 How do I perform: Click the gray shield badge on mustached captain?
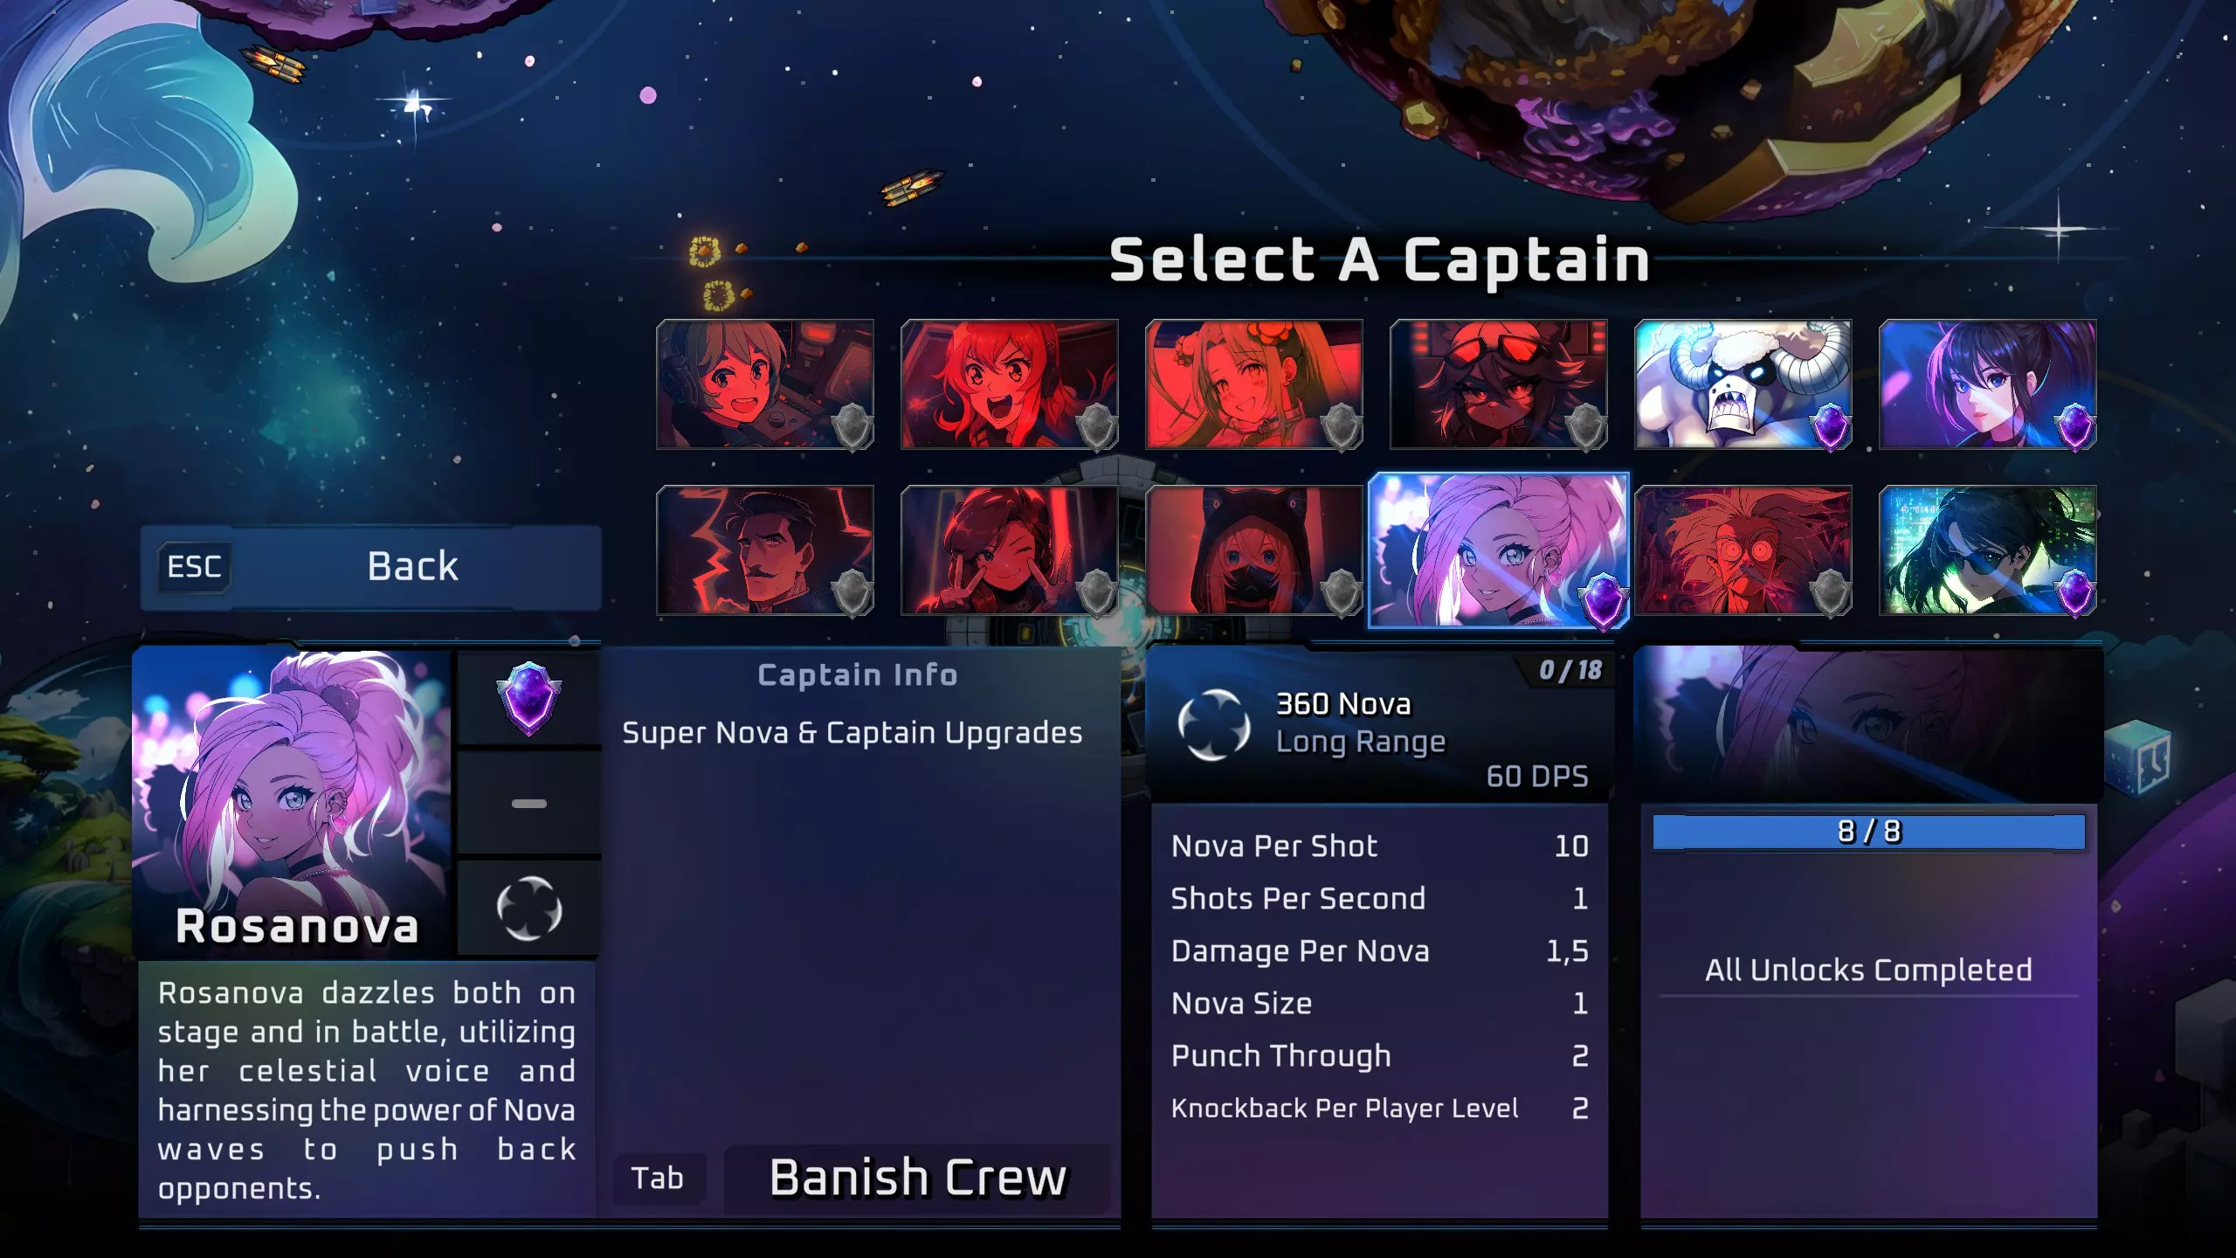pos(852,592)
